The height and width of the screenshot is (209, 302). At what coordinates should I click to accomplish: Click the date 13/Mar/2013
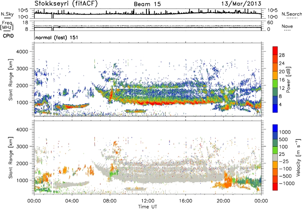tap(241, 3)
